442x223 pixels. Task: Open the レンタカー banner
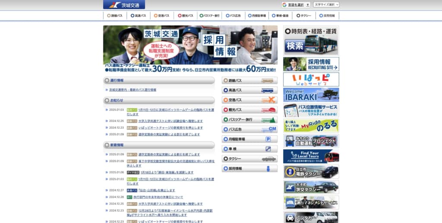point(311,217)
